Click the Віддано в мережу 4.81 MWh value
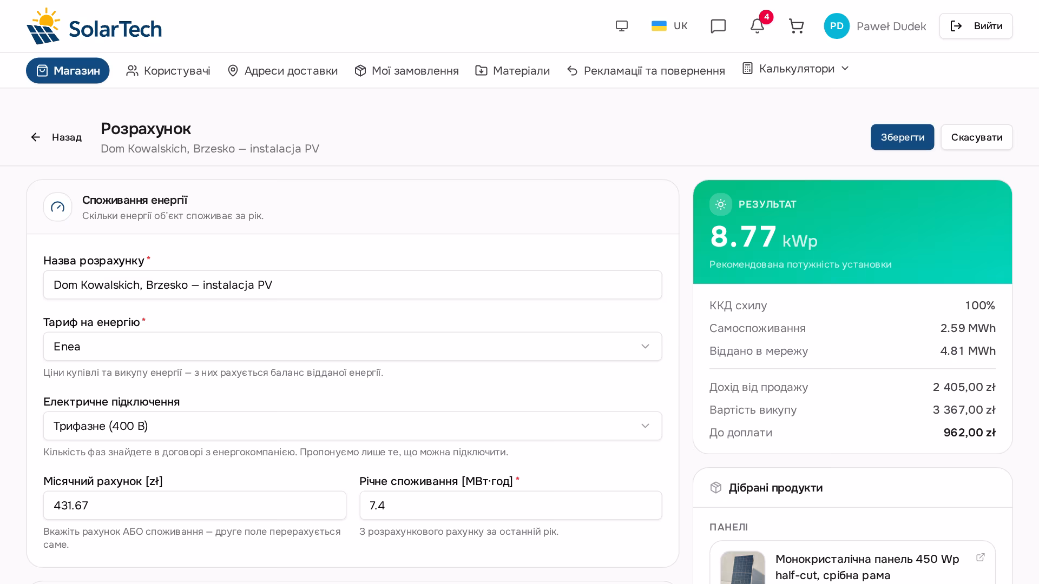The image size is (1039, 584). (968, 351)
